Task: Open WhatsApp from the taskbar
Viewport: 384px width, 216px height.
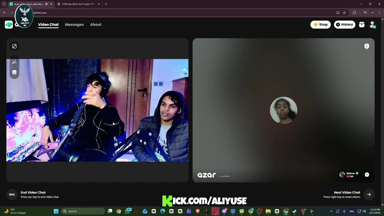Action: [128, 211]
